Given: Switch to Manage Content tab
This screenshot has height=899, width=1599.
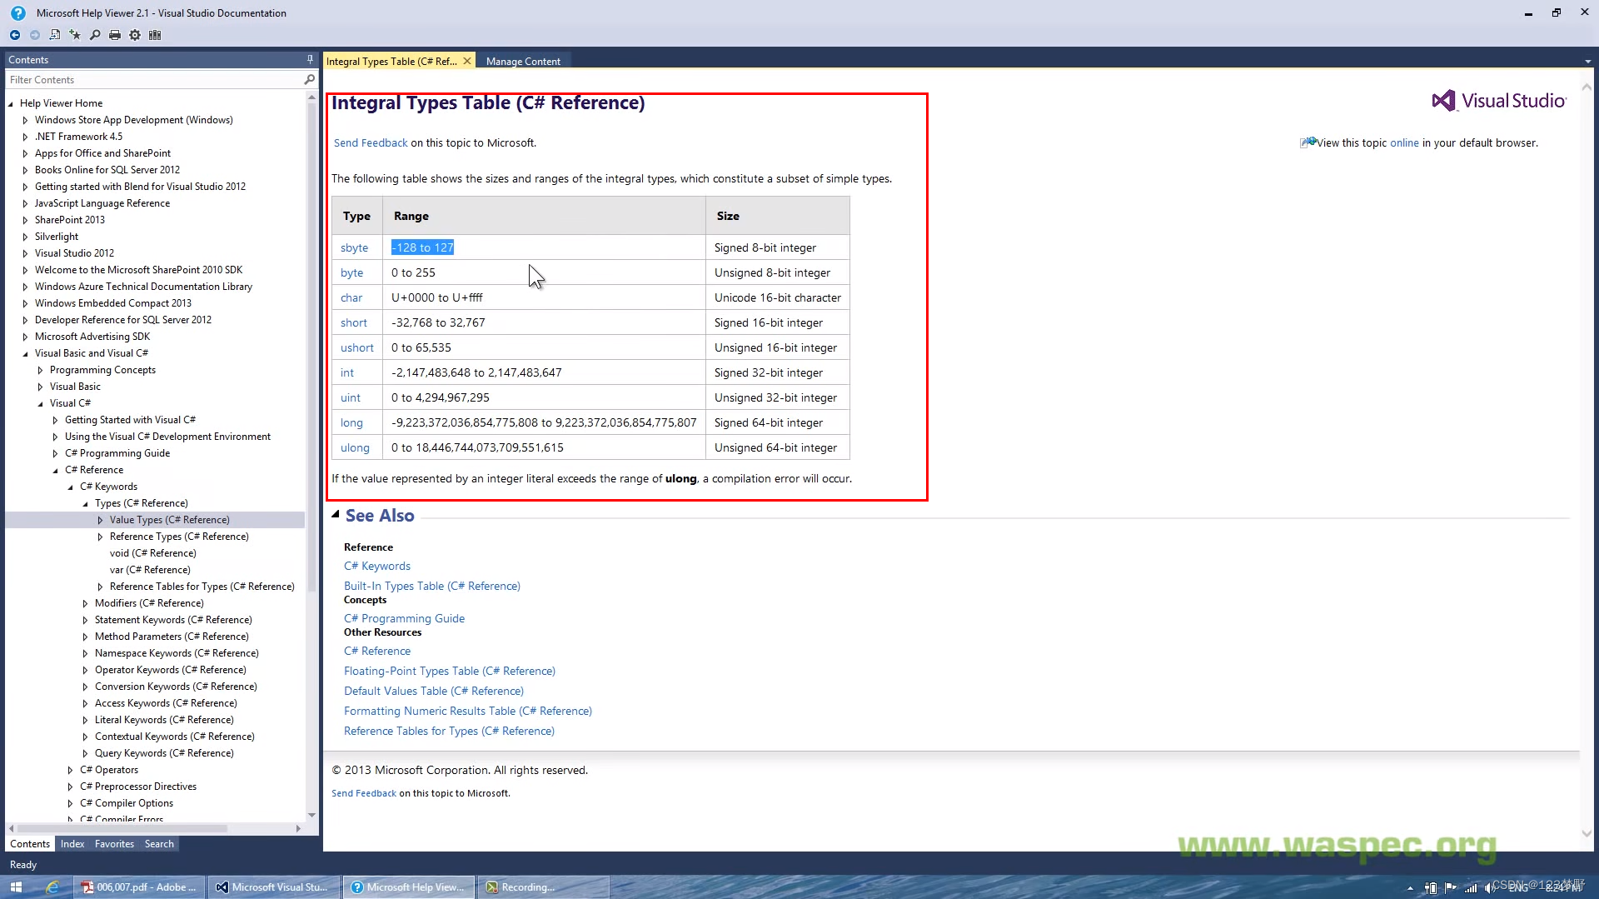Looking at the screenshot, I should coord(523,61).
